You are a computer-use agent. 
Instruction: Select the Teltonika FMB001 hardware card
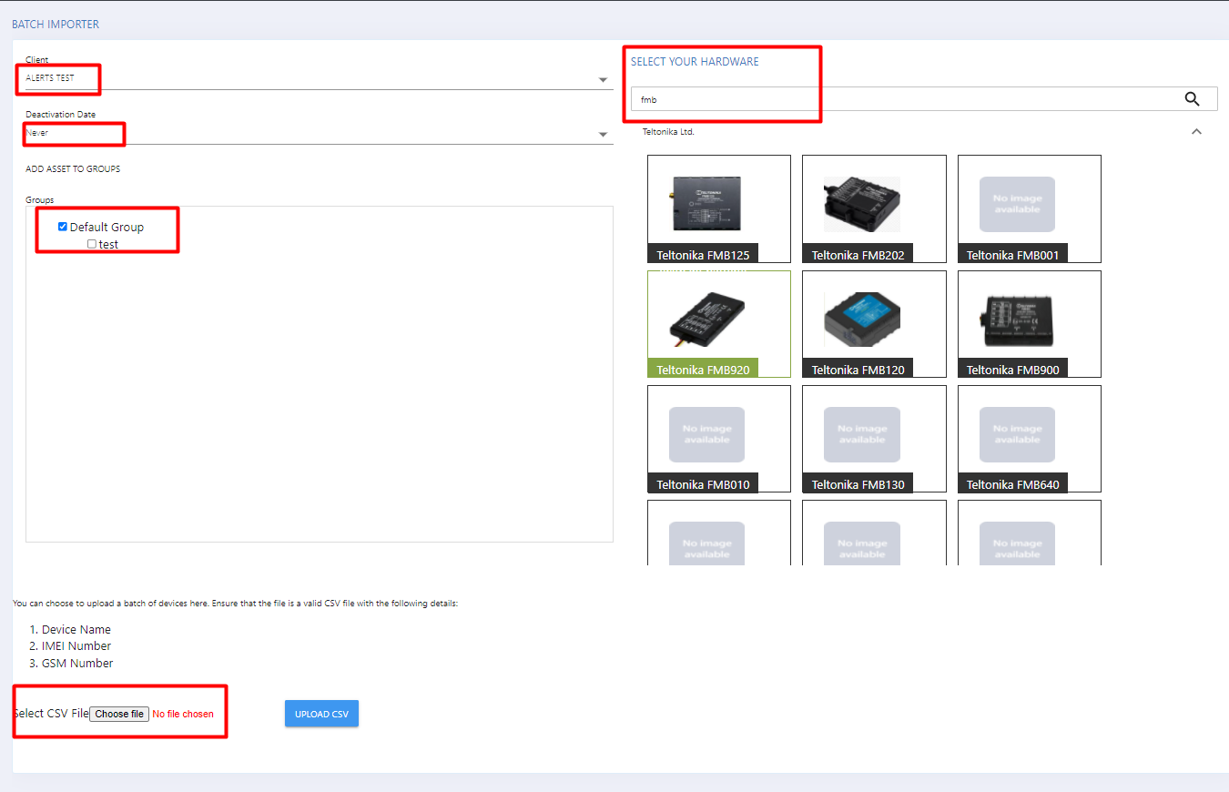click(x=1030, y=208)
